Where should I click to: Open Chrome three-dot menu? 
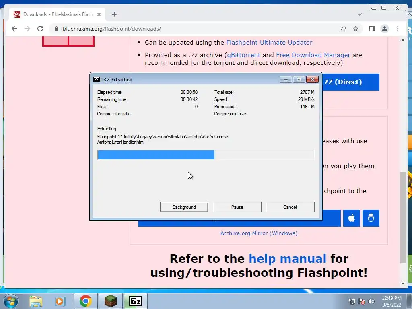tap(398, 29)
